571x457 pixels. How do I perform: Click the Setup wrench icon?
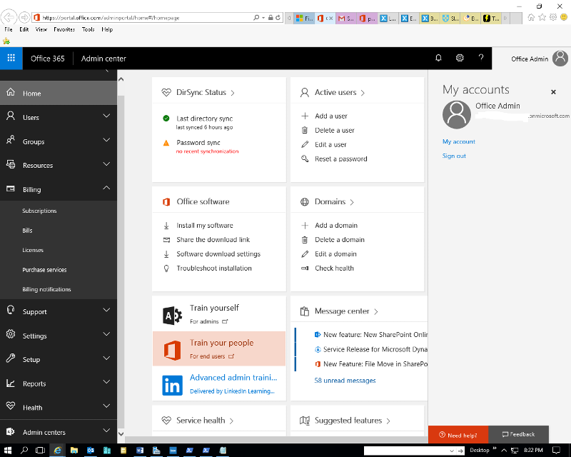point(11,358)
